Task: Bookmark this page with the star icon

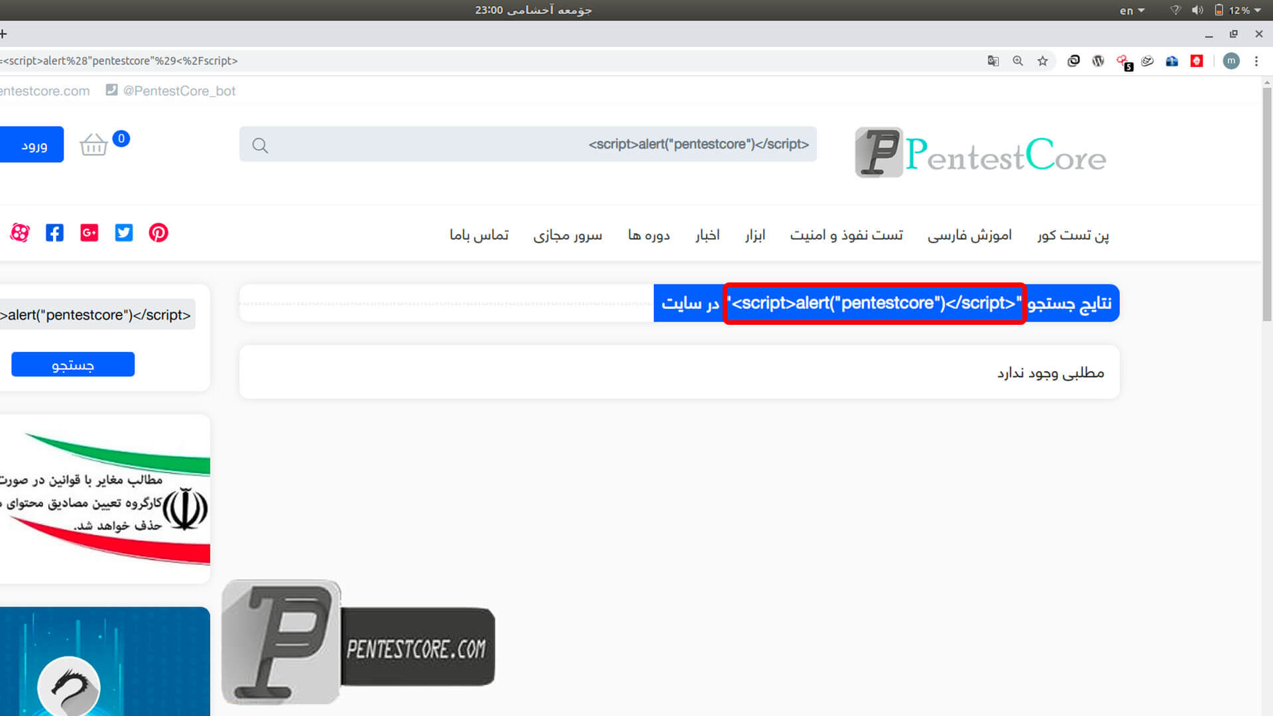Action: (x=1043, y=61)
